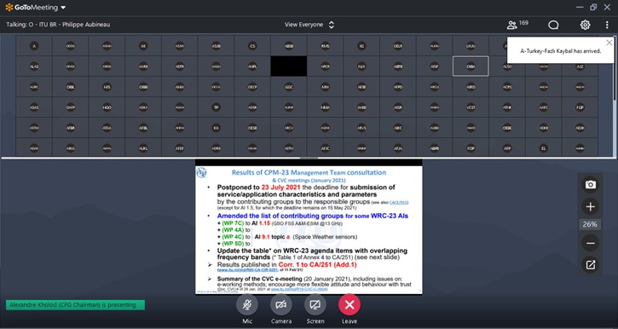Screen dimensions: 618x329
Task: Open the settings gear
Action: click(x=585, y=25)
